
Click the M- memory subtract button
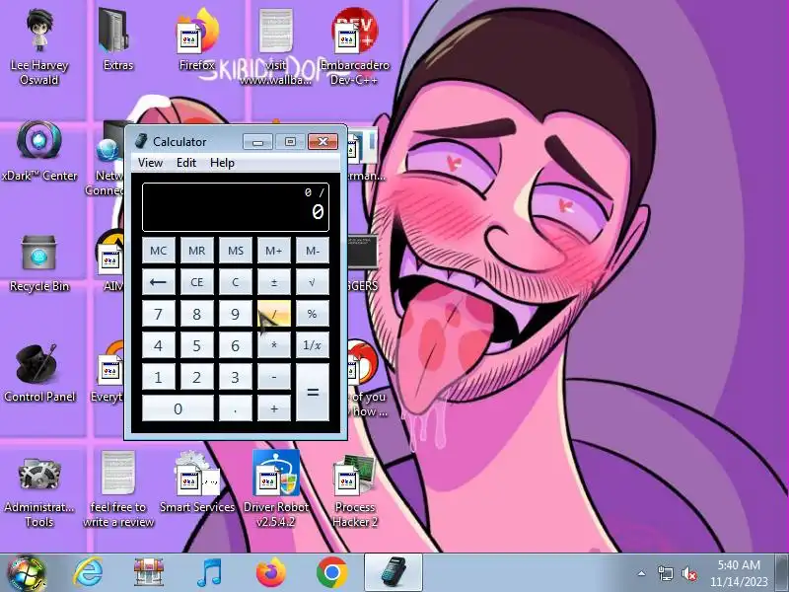point(313,251)
